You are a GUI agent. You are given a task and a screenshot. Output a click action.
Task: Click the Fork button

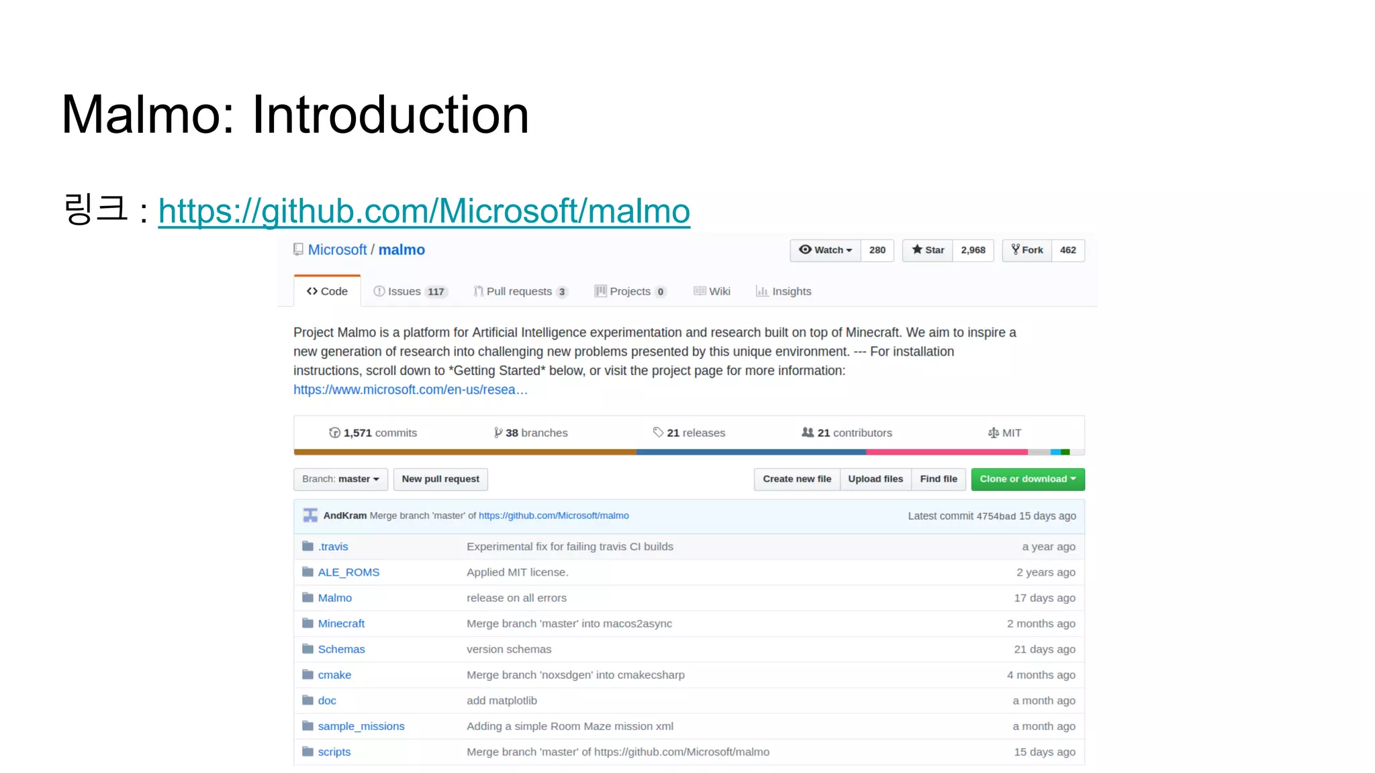pyautogui.click(x=1027, y=250)
